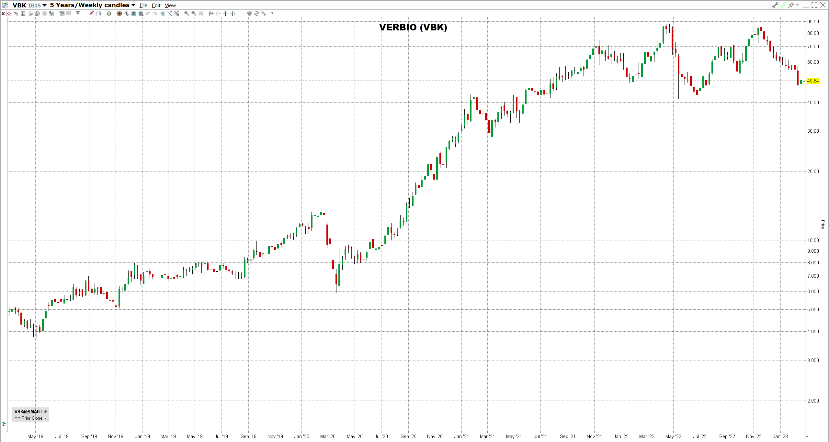Click the clock with chart icon
This screenshot has height=442, width=829.
37,14
